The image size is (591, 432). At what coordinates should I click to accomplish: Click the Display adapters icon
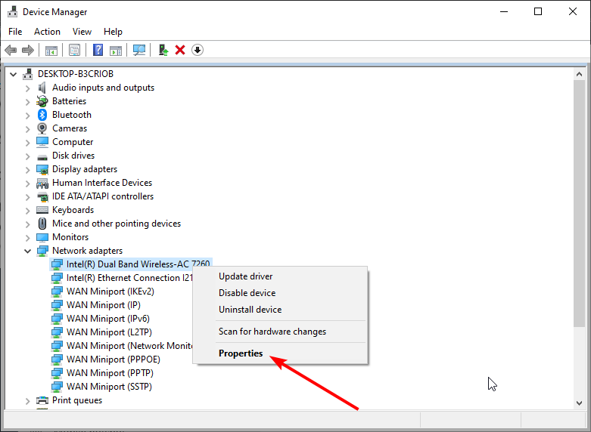click(x=42, y=169)
